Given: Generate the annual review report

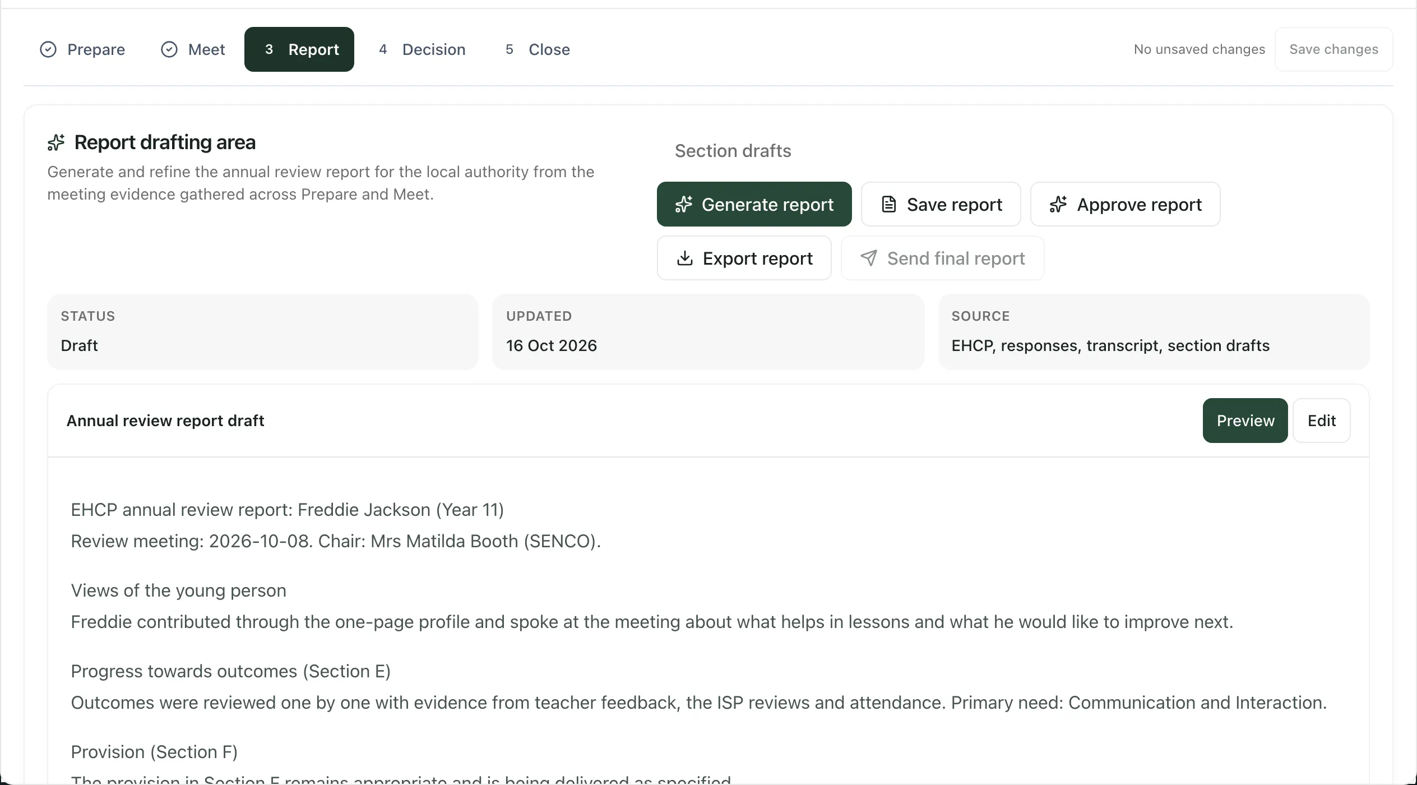Looking at the screenshot, I should (x=754, y=204).
